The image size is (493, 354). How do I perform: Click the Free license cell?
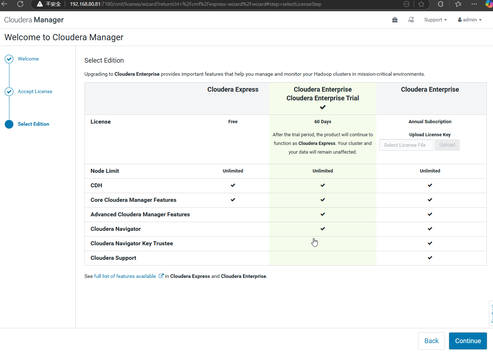(x=233, y=122)
